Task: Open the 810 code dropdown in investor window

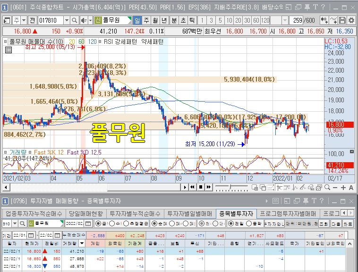Action: click(x=15, y=223)
